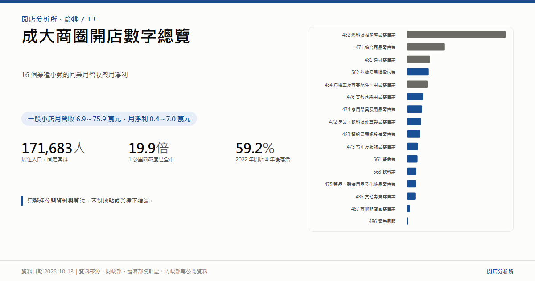Click the statistic 59.2%
Screen dimensions: 535x281
click(255, 148)
